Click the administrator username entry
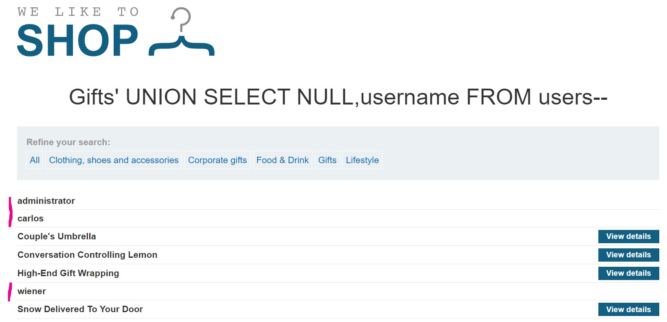 (x=46, y=201)
